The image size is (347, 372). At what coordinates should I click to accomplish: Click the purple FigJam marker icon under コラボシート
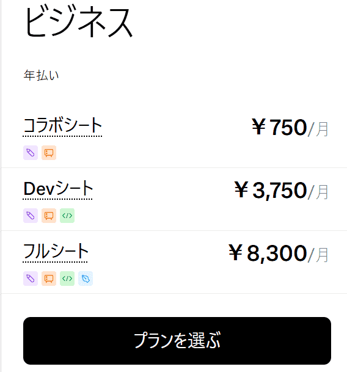pos(31,153)
